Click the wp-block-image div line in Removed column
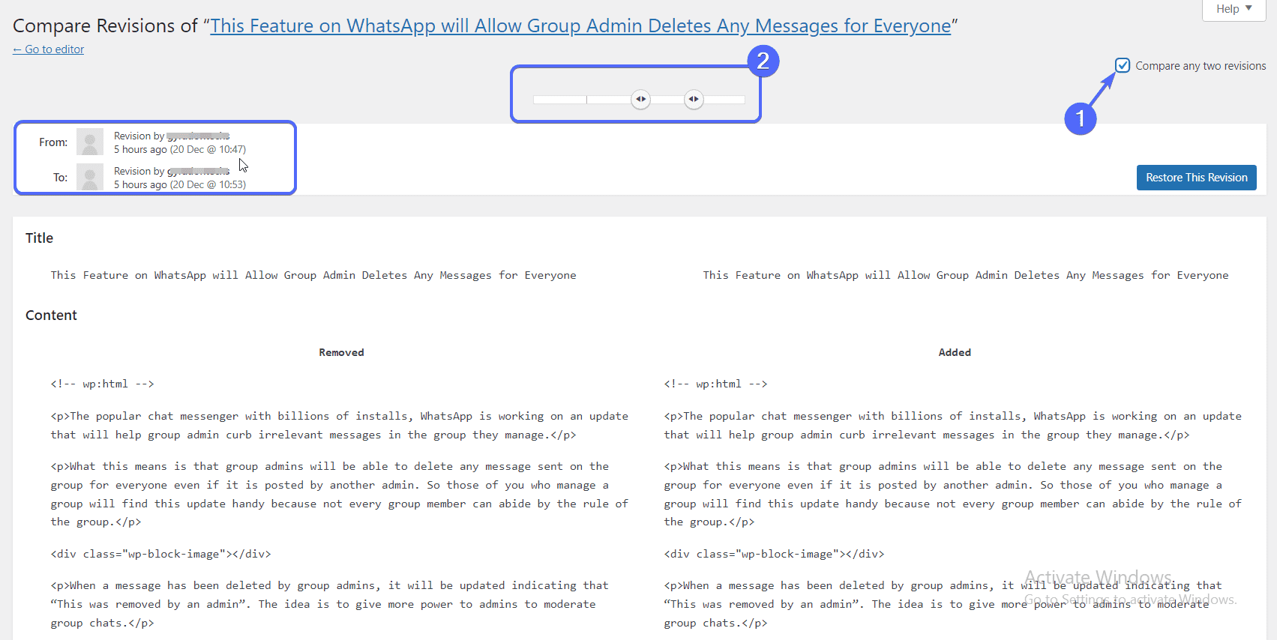The height and width of the screenshot is (640, 1277). coord(160,554)
